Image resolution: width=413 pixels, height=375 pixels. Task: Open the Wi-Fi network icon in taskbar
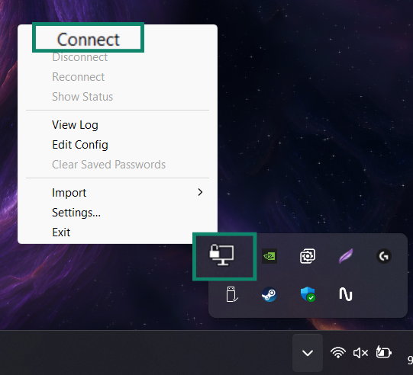338,352
